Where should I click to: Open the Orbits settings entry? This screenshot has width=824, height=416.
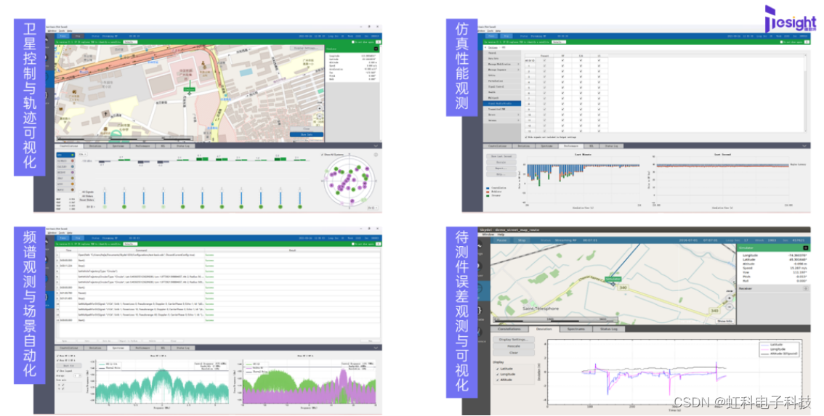tap(502, 75)
